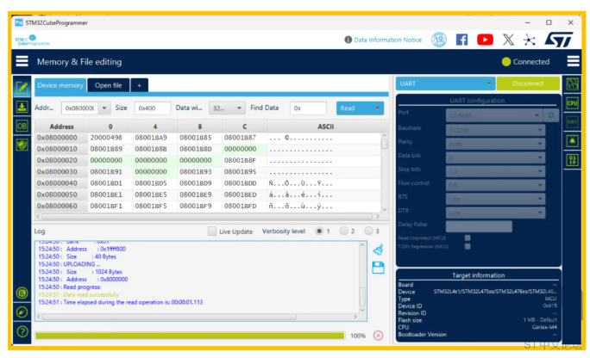This screenshot has width=590, height=358.
Task: Refresh the COM port list
Action: coord(551,115)
